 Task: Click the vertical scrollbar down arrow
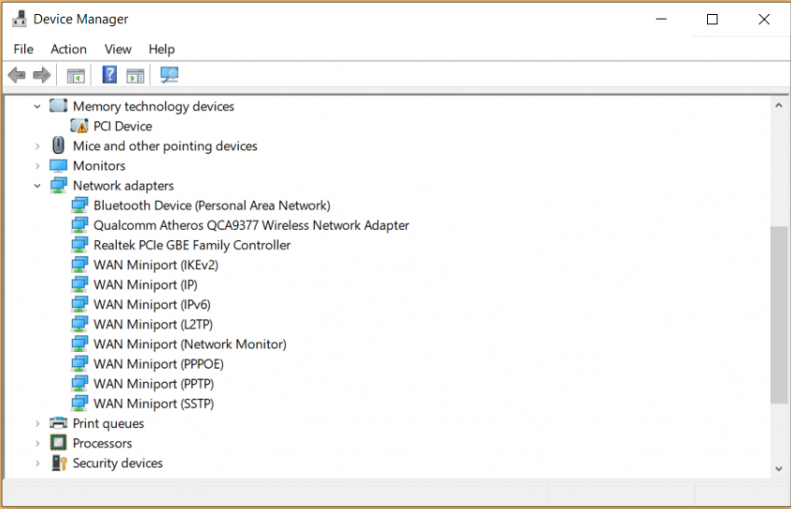pyautogui.click(x=779, y=469)
